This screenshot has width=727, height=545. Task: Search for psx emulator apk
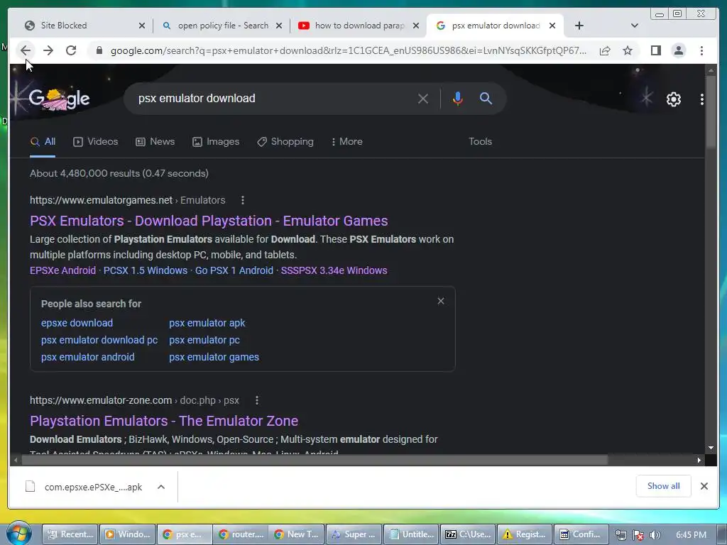point(207,323)
